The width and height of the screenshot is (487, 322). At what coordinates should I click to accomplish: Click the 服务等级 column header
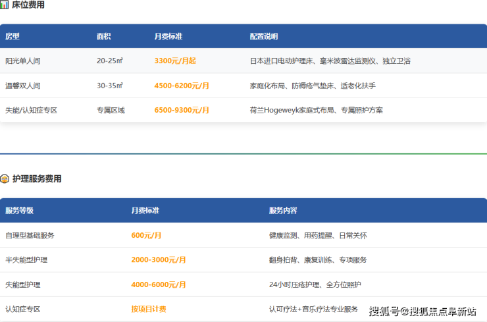(19, 211)
